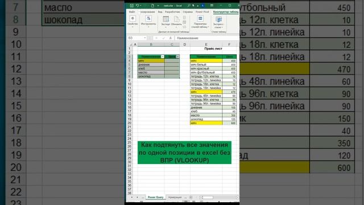This screenshot has width=364, height=205.
Task: Switch to the Нумерация sheet tab
Action: coord(175,197)
